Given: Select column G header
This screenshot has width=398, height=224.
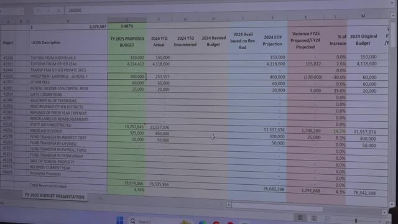Looking at the screenshot, I should click(185, 19).
